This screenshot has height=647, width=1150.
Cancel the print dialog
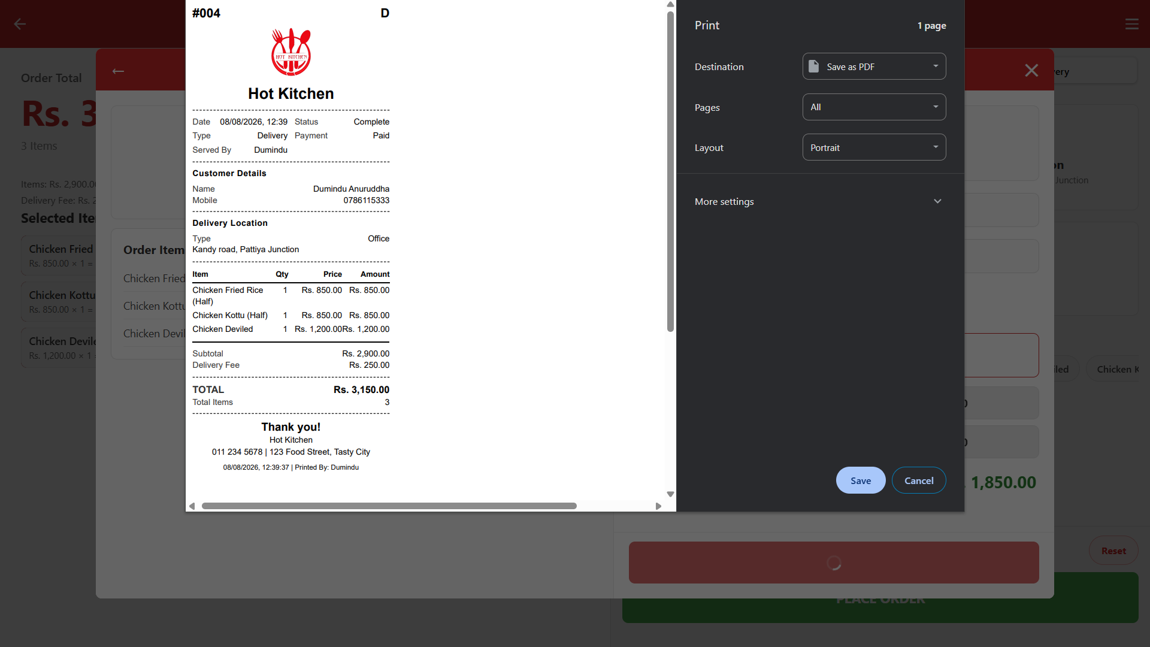click(919, 480)
